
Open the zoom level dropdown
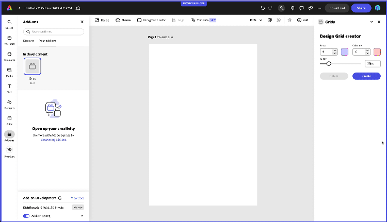click(254, 20)
